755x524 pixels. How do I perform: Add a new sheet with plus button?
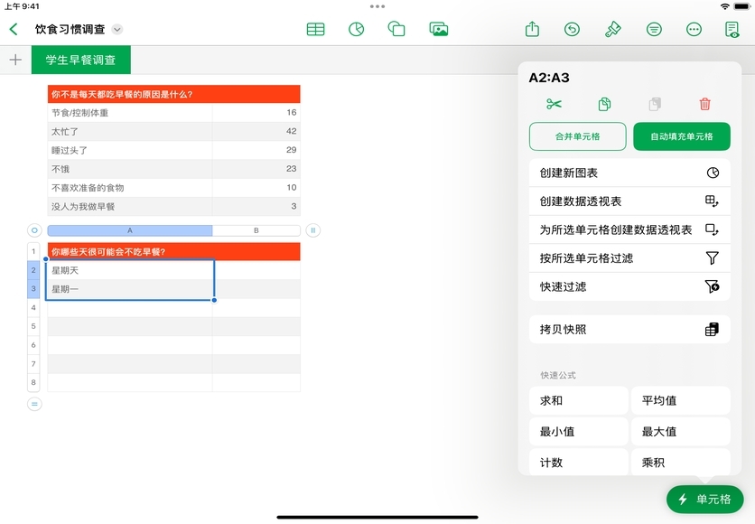pyautogui.click(x=14, y=60)
